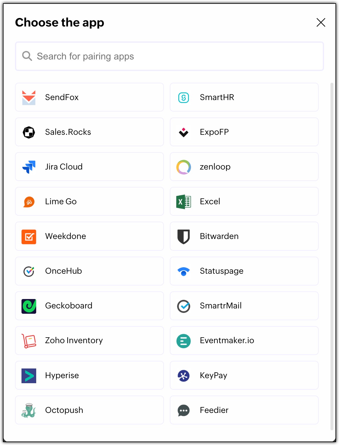Click the SendFox envelope icon
339x445 pixels.
pyautogui.click(x=29, y=97)
